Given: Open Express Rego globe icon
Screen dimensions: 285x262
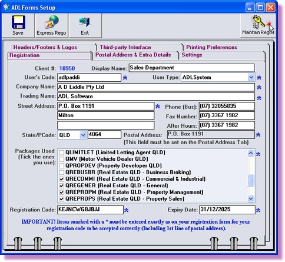Looking at the screenshot, I should click(x=52, y=22).
